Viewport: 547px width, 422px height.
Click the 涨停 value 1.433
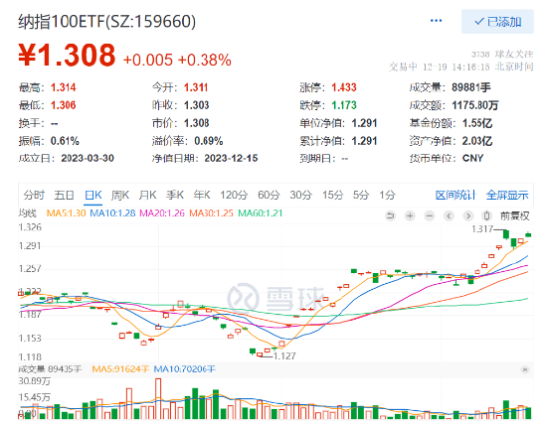(344, 87)
